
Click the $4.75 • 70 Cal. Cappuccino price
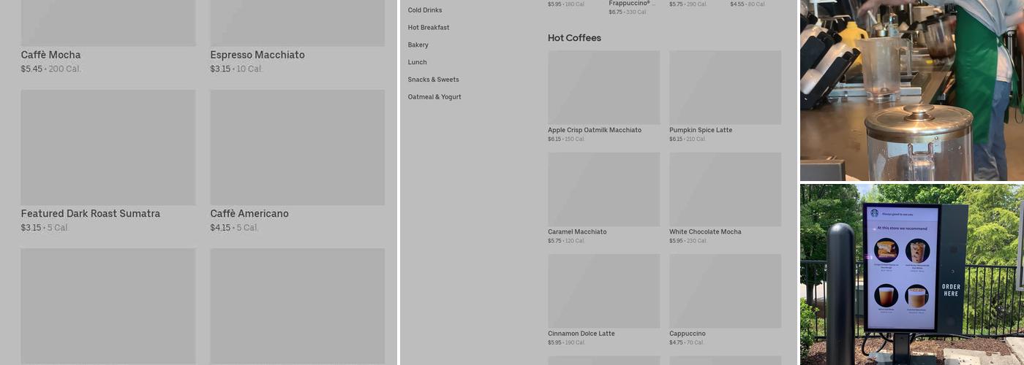point(687,342)
